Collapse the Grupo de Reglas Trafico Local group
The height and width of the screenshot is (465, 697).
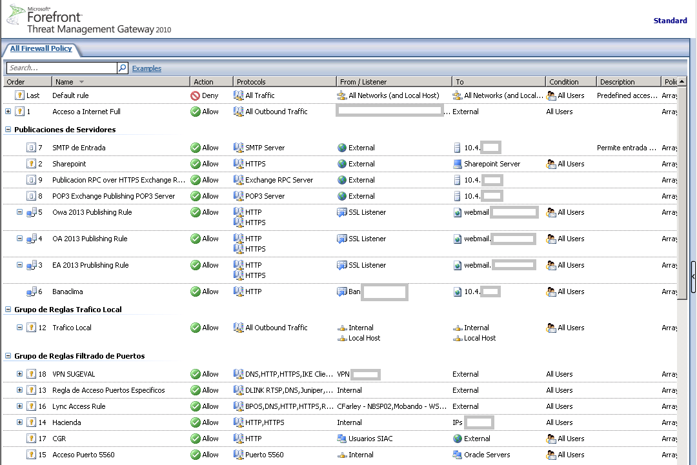(x=8, y=309)
